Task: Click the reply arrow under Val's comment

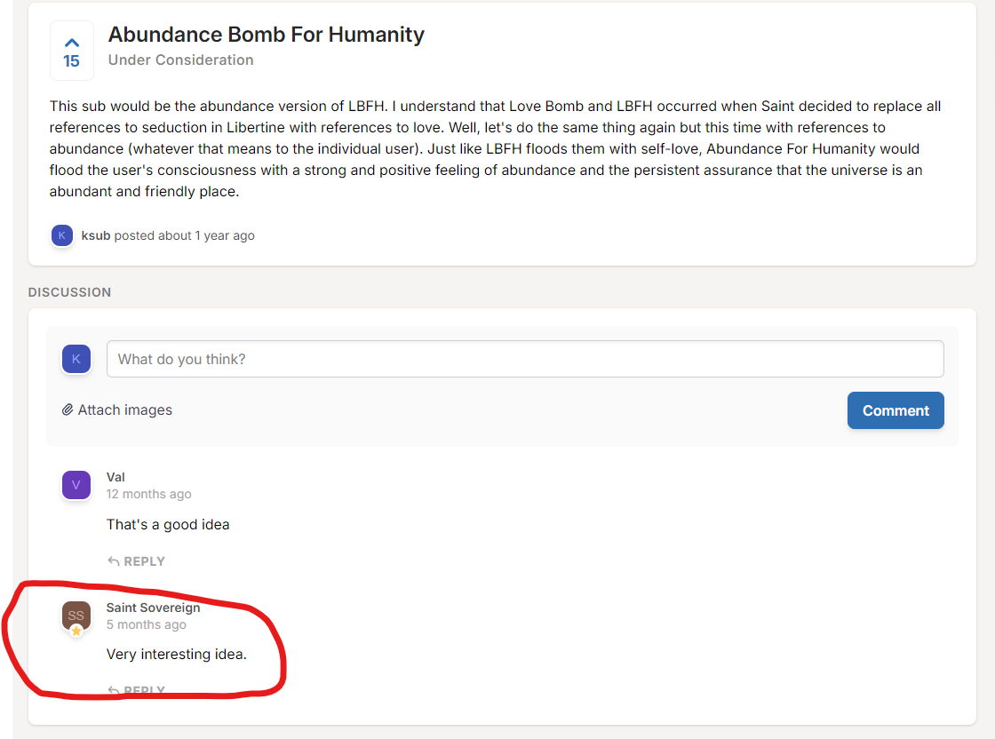Action: pyautogui.click(x=114, y=561)
